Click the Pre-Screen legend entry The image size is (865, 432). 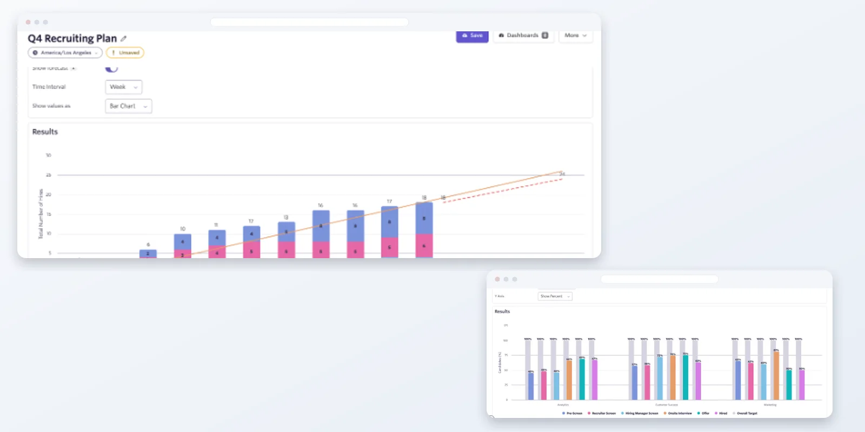pos(573,413)
